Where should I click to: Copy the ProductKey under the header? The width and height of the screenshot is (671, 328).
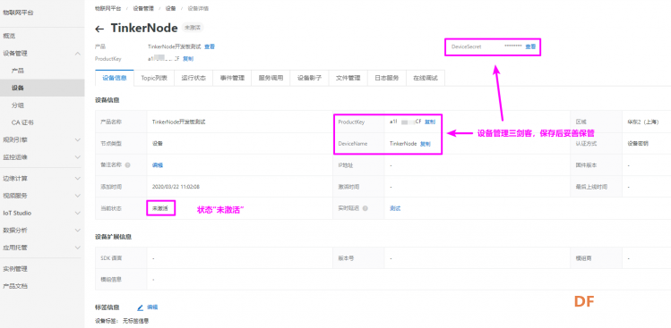(x=188, y=59)
